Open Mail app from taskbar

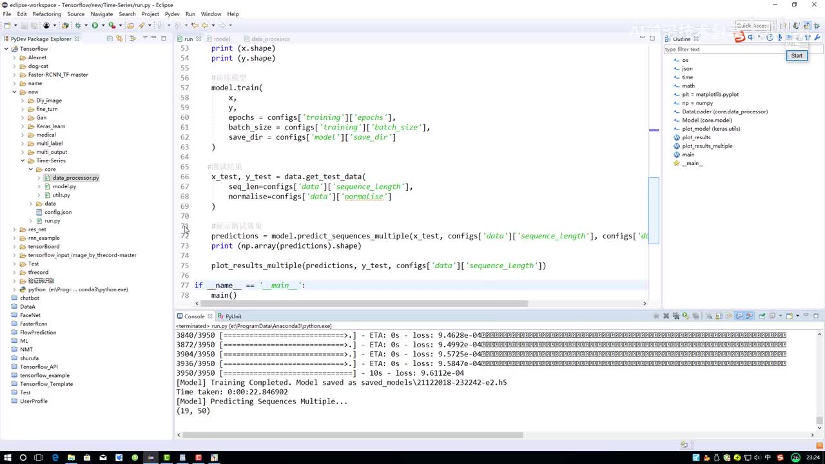103,458
